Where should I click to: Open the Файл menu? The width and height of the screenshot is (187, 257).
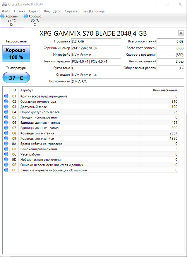click(6, 11)
